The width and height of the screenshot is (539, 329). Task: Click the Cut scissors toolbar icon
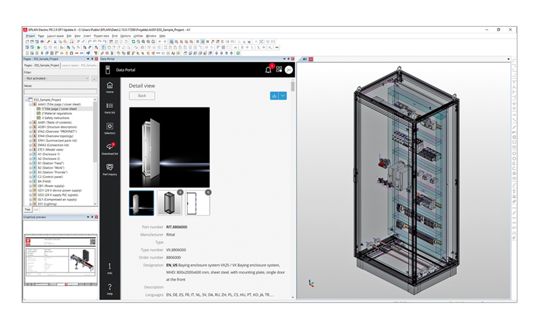[x=55, y=42]
